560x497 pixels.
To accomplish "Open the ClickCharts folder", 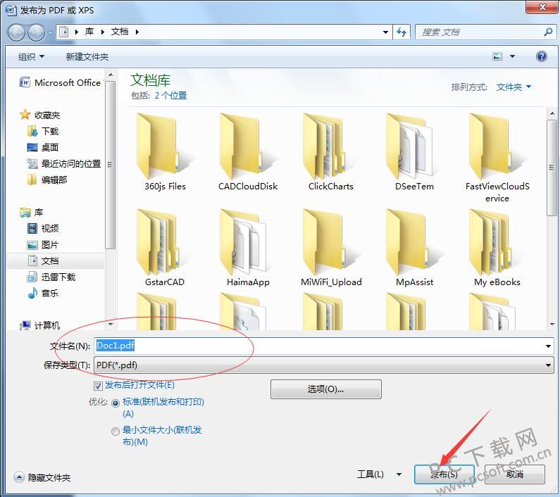I will [330, 153].
